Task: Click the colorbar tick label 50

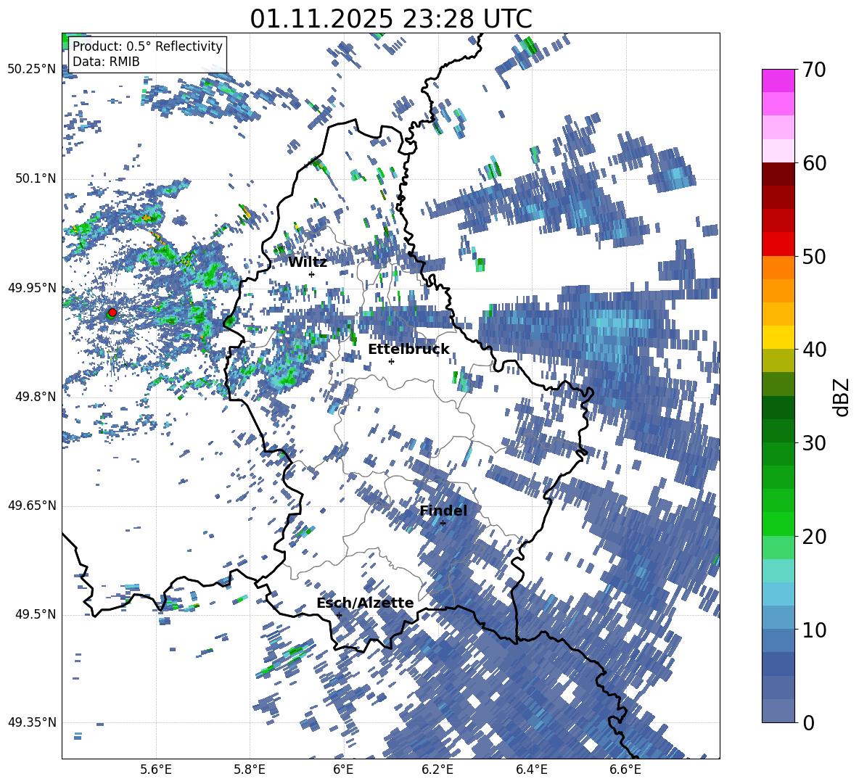Action: [x=813, y=256]
